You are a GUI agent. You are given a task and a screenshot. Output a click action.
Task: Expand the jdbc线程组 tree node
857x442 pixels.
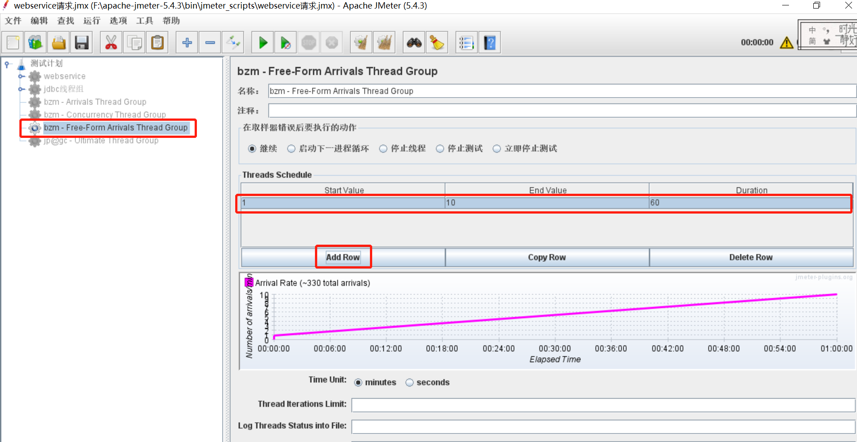click(21, 89)
